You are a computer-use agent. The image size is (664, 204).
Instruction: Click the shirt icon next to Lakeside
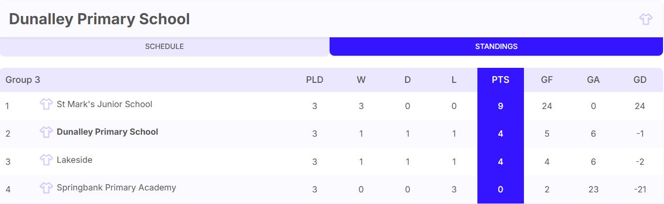click(x=46, y=160)
